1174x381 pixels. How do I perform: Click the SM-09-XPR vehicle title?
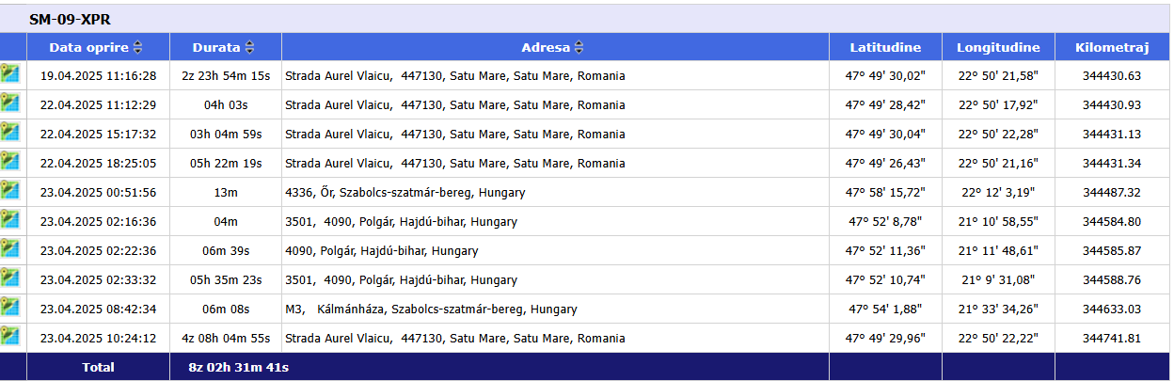click(x=71, y=19)
